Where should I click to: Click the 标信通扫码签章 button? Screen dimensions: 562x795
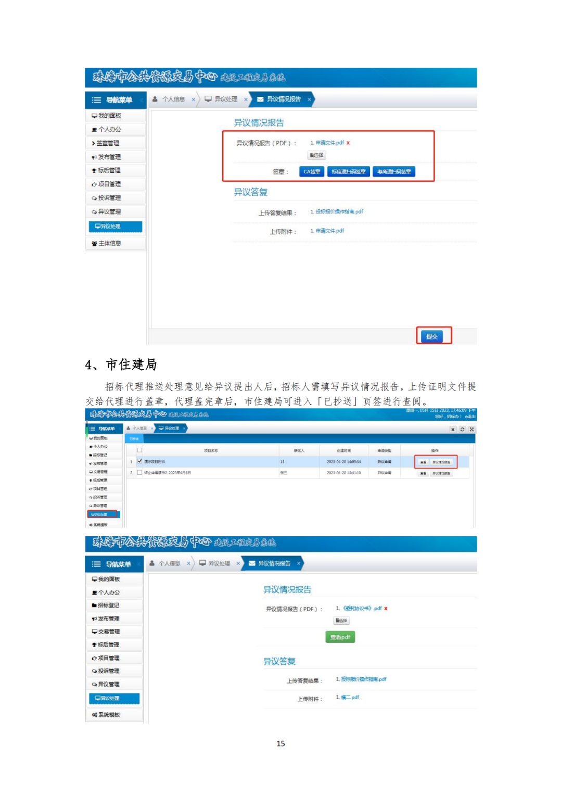pyautogui.click(x=349, y=171)
